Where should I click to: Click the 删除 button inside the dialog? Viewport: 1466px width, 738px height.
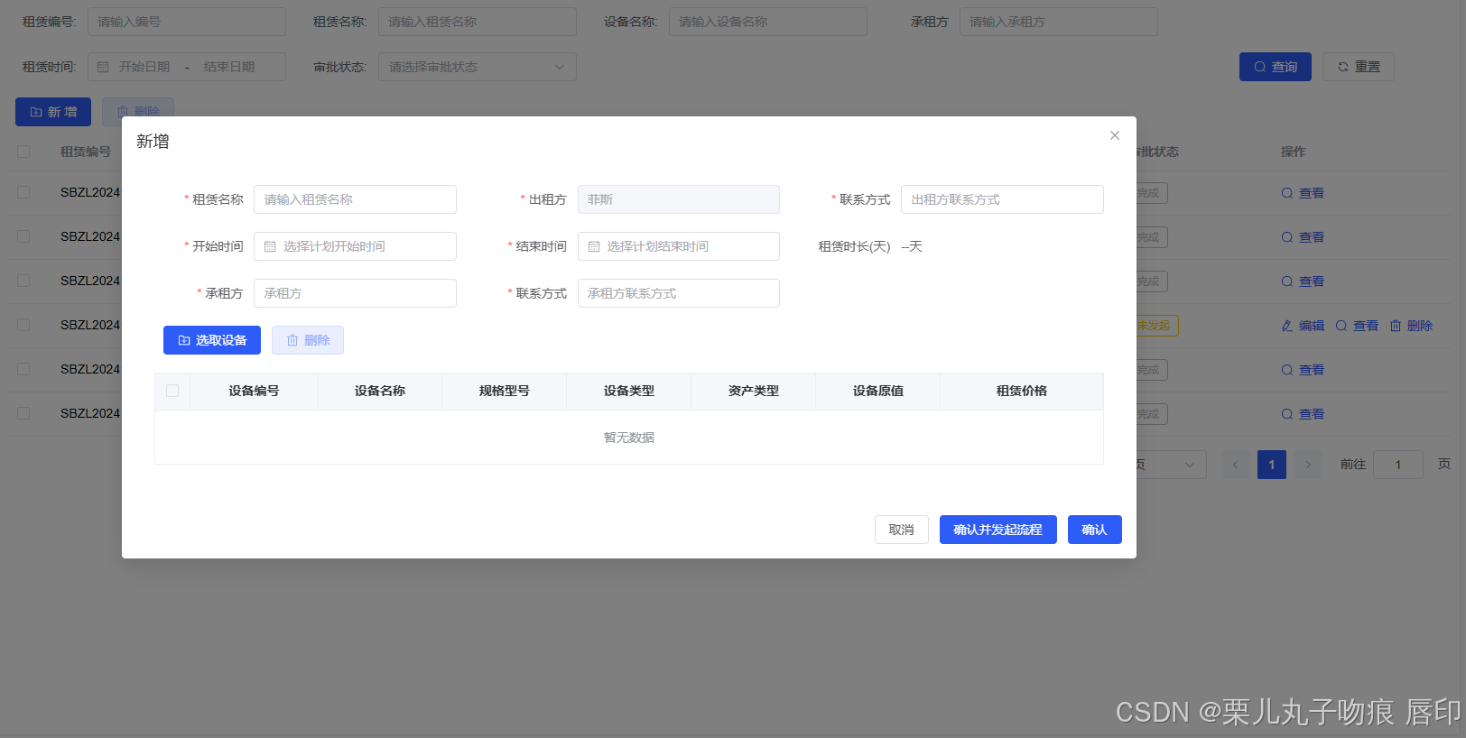[x=308, y=340]
